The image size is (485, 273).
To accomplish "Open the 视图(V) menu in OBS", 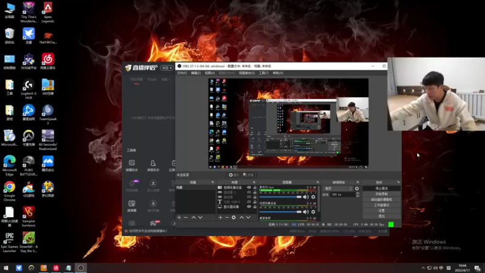I will click(210, 73).
